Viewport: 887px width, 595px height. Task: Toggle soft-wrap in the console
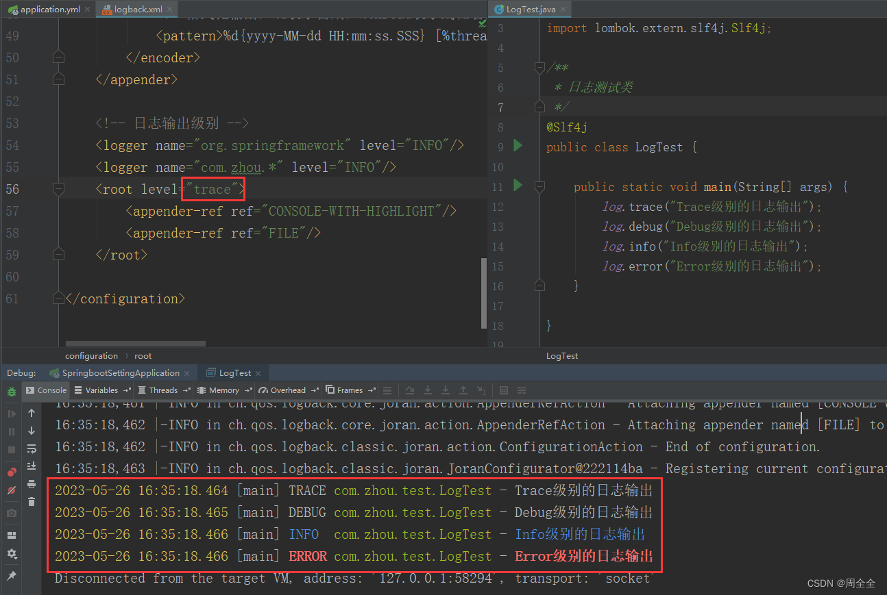coord(32,448)
